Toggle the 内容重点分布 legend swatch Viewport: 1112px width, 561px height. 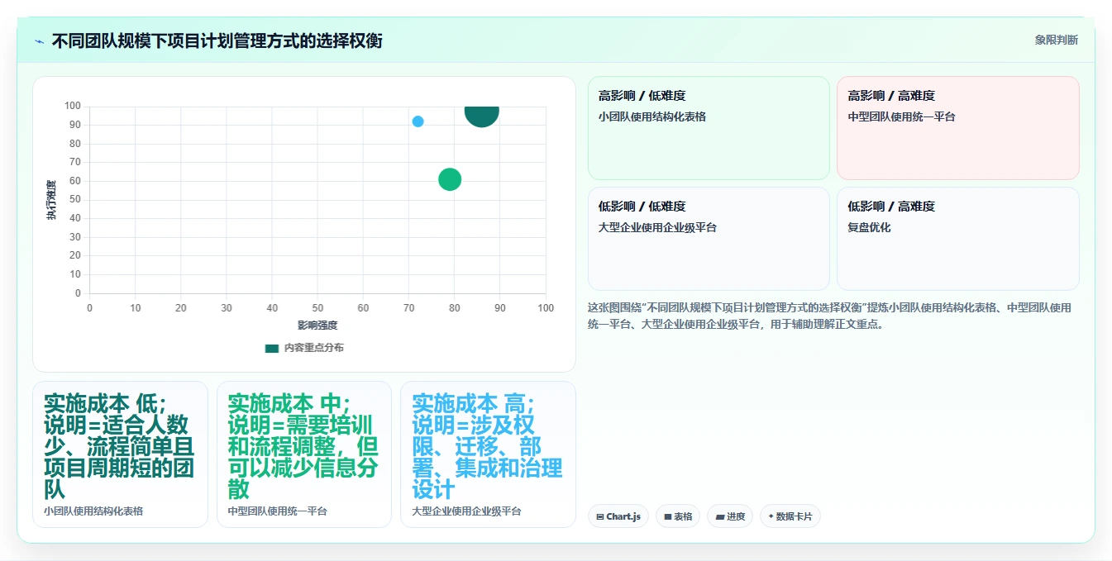[272, 348]
